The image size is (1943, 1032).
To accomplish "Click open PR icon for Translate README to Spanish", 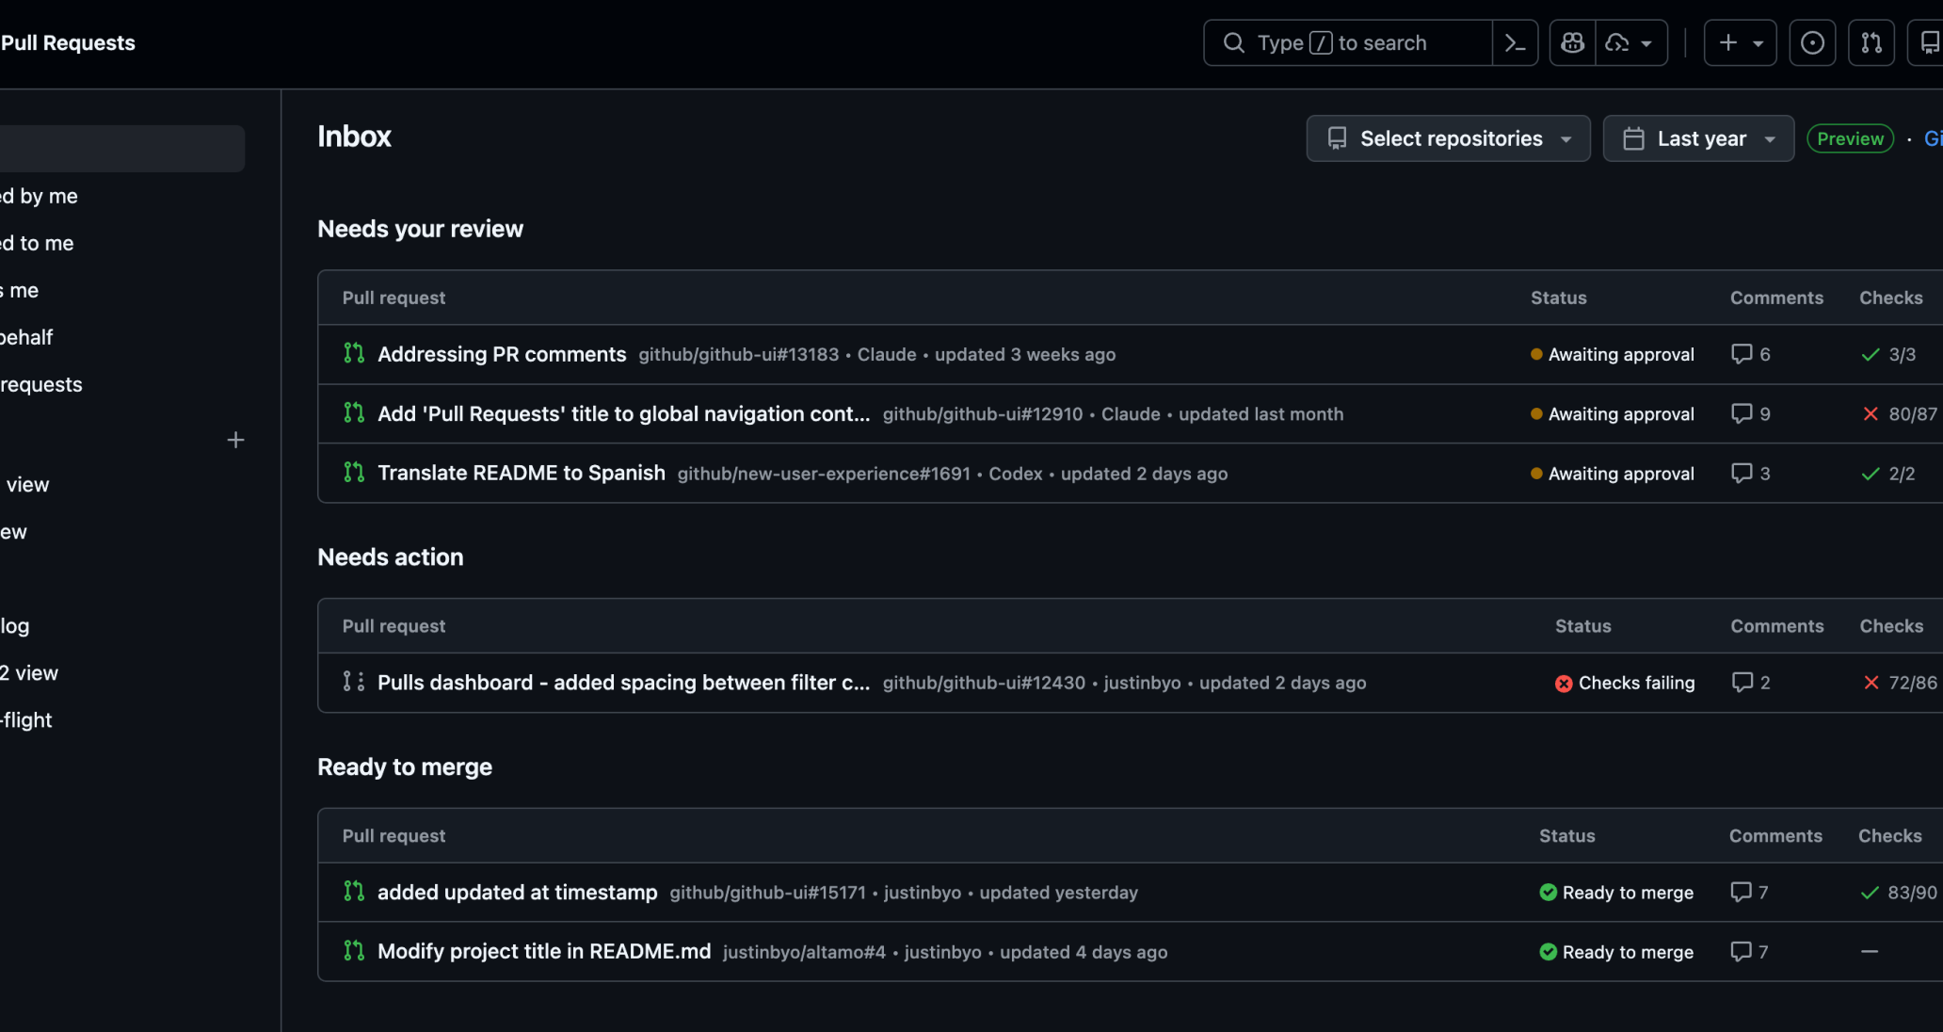I will click(x=354, y=472).
